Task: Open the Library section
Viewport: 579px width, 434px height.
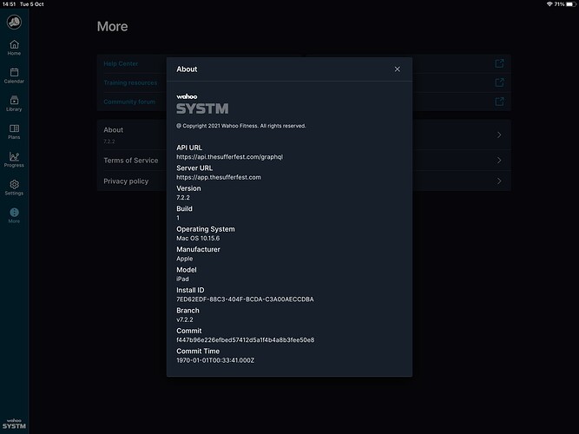Action: [x=14, y=103]
